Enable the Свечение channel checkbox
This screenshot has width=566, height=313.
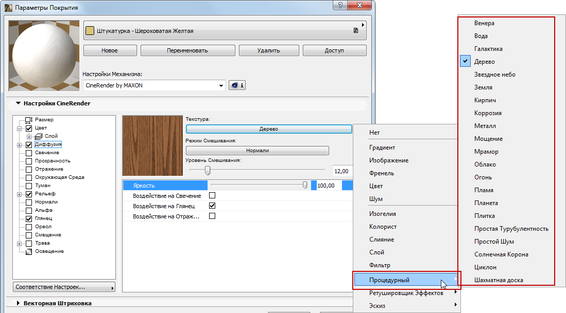tap(29, 153)
